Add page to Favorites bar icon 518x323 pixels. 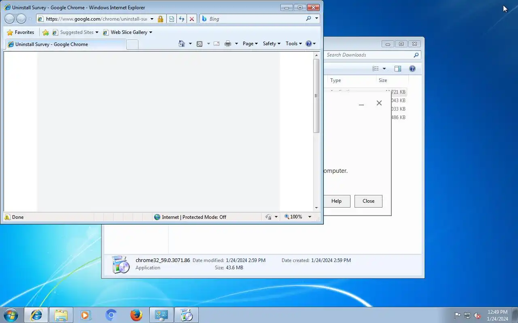[46, 32]
